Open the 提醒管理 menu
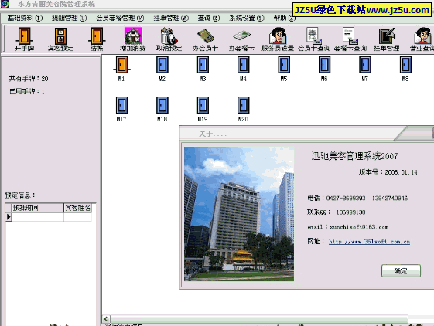Screen dimensions: 434x326 pyautogui.click(x=69, y=19)
